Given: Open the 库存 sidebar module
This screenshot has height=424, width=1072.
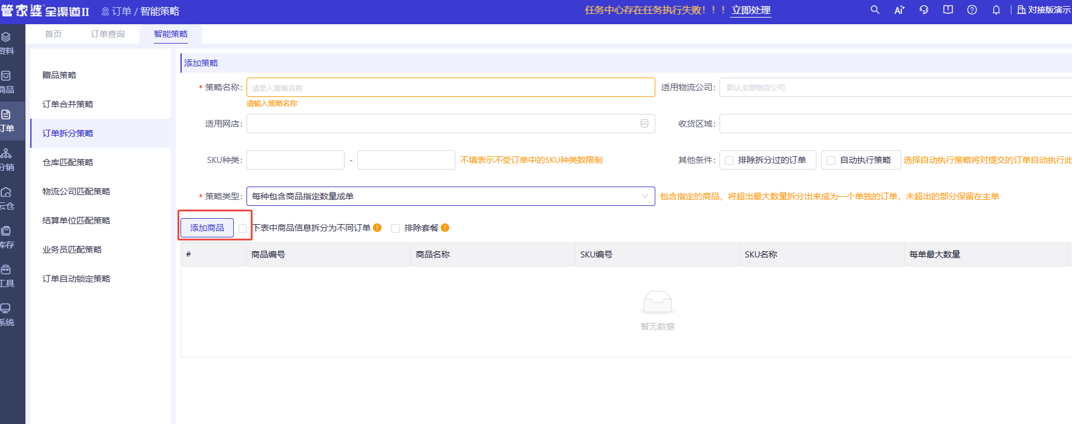Looking at the screenshot, I should tap(7, 237).
